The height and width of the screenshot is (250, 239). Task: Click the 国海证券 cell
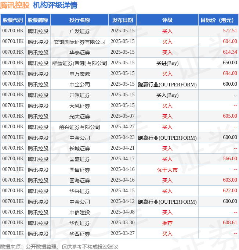pos(80,181)
